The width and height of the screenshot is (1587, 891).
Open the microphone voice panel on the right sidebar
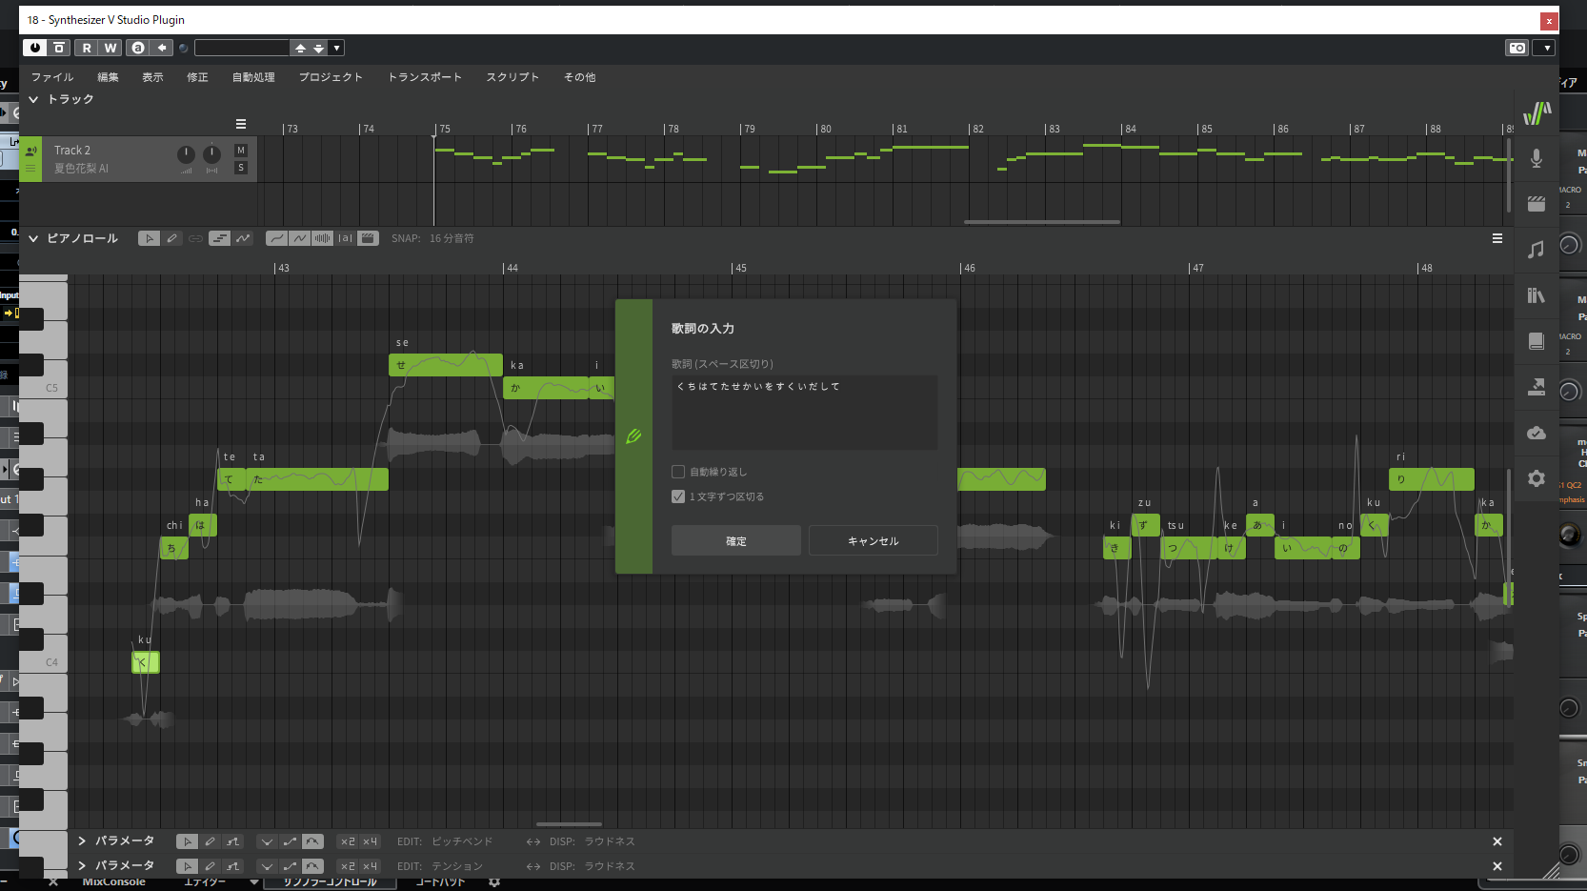click(1536, 158)
